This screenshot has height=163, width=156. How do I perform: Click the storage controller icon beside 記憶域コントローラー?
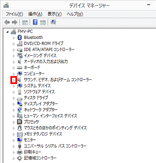pos(20,158)
